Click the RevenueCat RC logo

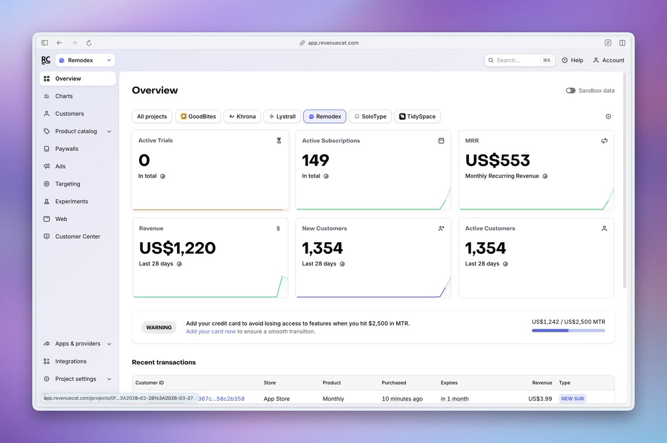46,60
